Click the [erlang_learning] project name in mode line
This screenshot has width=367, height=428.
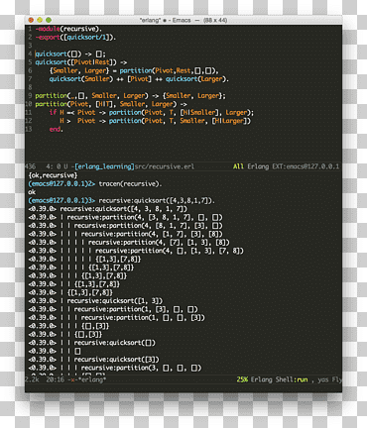click(104, 166)
